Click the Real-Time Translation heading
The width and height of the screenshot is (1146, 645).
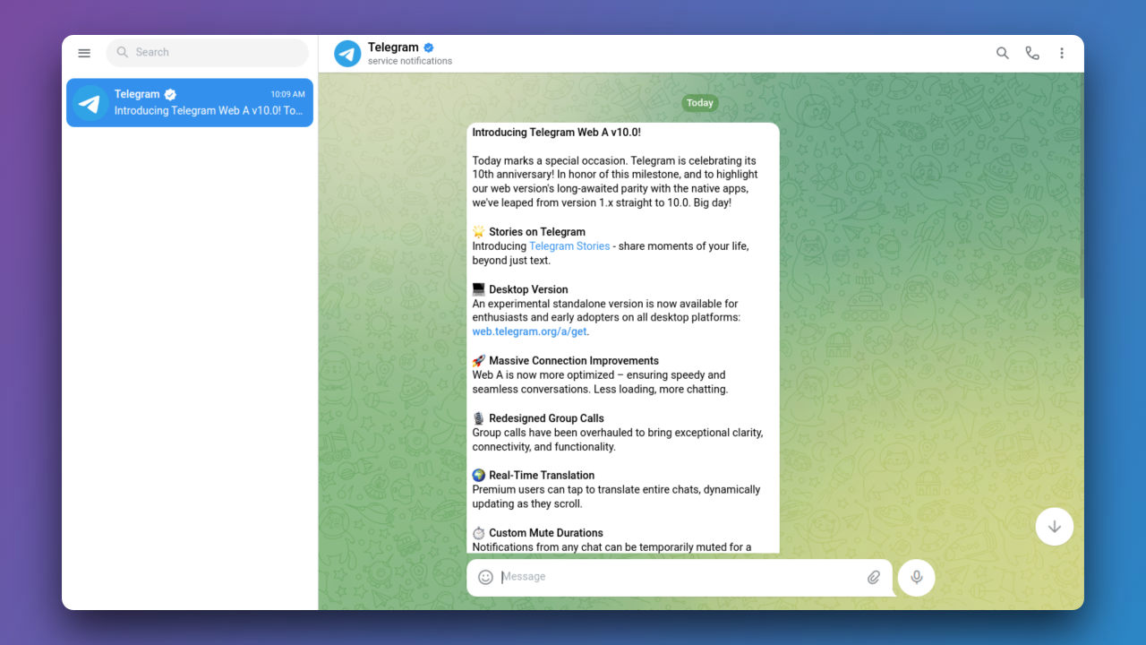[542, 476]
